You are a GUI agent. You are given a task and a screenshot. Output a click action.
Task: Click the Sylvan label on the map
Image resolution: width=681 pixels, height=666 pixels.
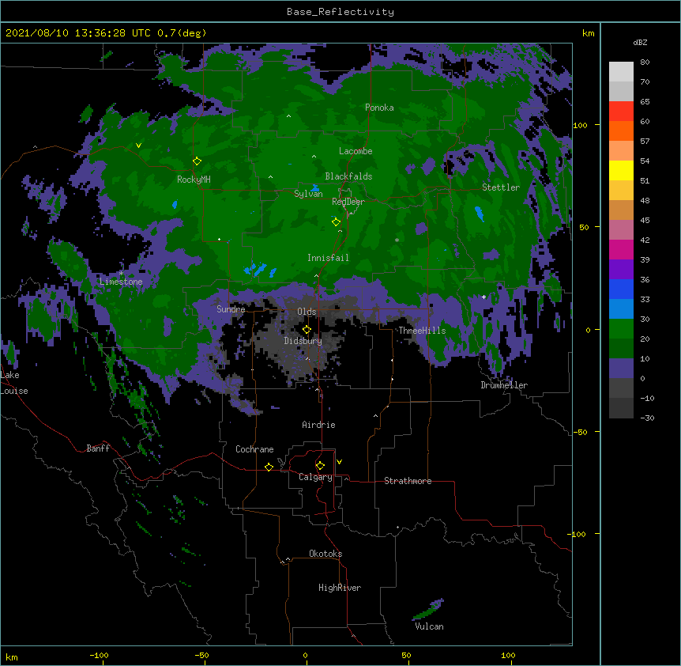coord(308,194)
